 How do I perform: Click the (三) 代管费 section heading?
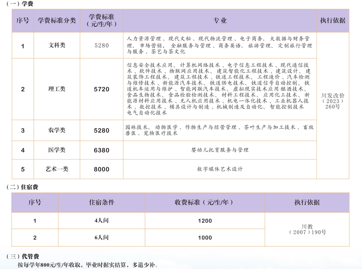(x=23, y=257)
